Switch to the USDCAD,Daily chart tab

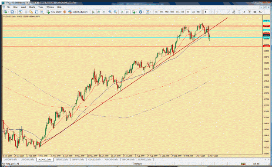point(27,160)
